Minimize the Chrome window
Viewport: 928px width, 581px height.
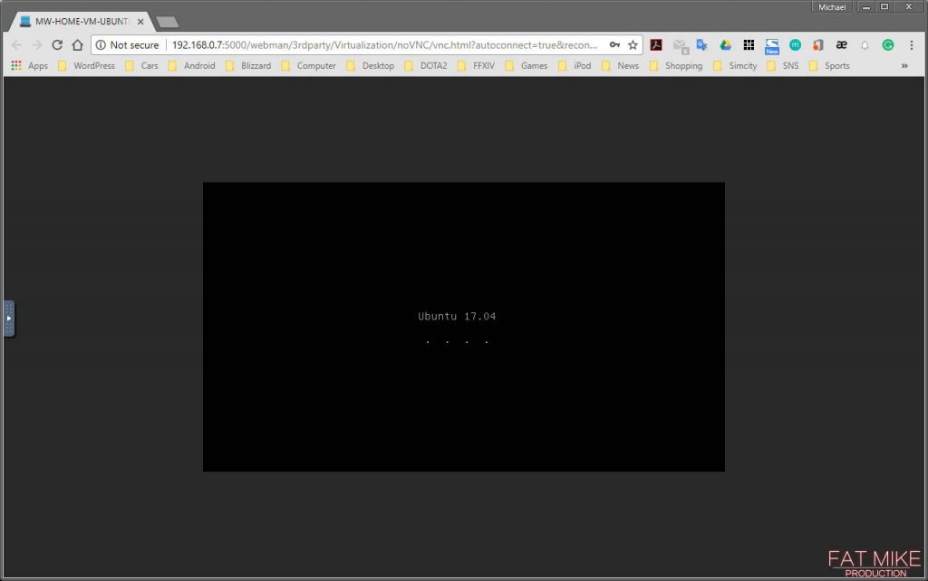pos(865,7)
